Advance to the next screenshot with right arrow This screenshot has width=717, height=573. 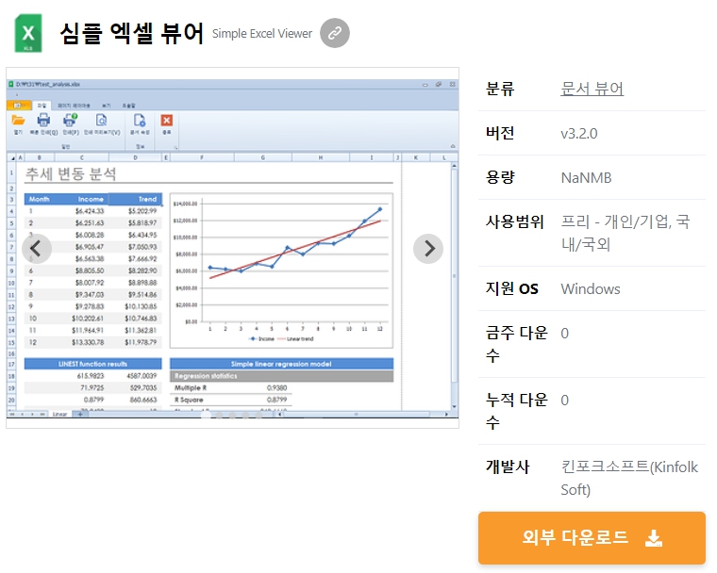(x=428, y=249)
